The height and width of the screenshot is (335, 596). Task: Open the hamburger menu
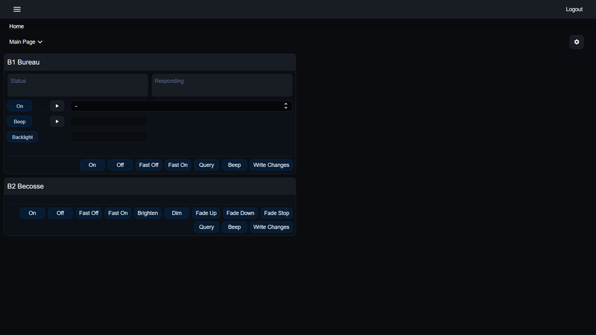pos(17,10)
